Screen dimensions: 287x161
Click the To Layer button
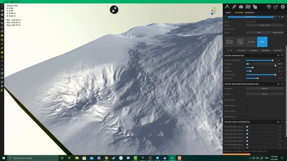click(241, 51)
